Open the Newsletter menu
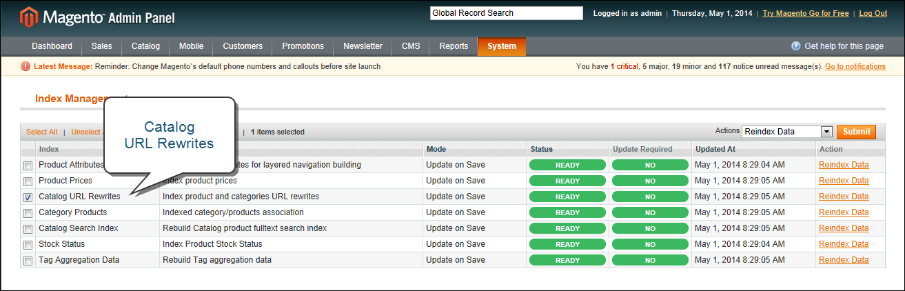 pos(363,46)
